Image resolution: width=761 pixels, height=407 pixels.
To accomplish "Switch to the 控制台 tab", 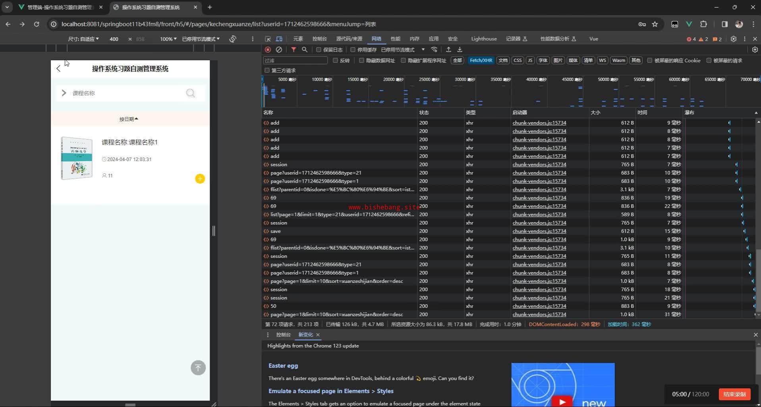I will (x=319, y=39).
